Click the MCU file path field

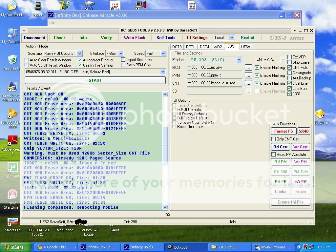[214, 68]
